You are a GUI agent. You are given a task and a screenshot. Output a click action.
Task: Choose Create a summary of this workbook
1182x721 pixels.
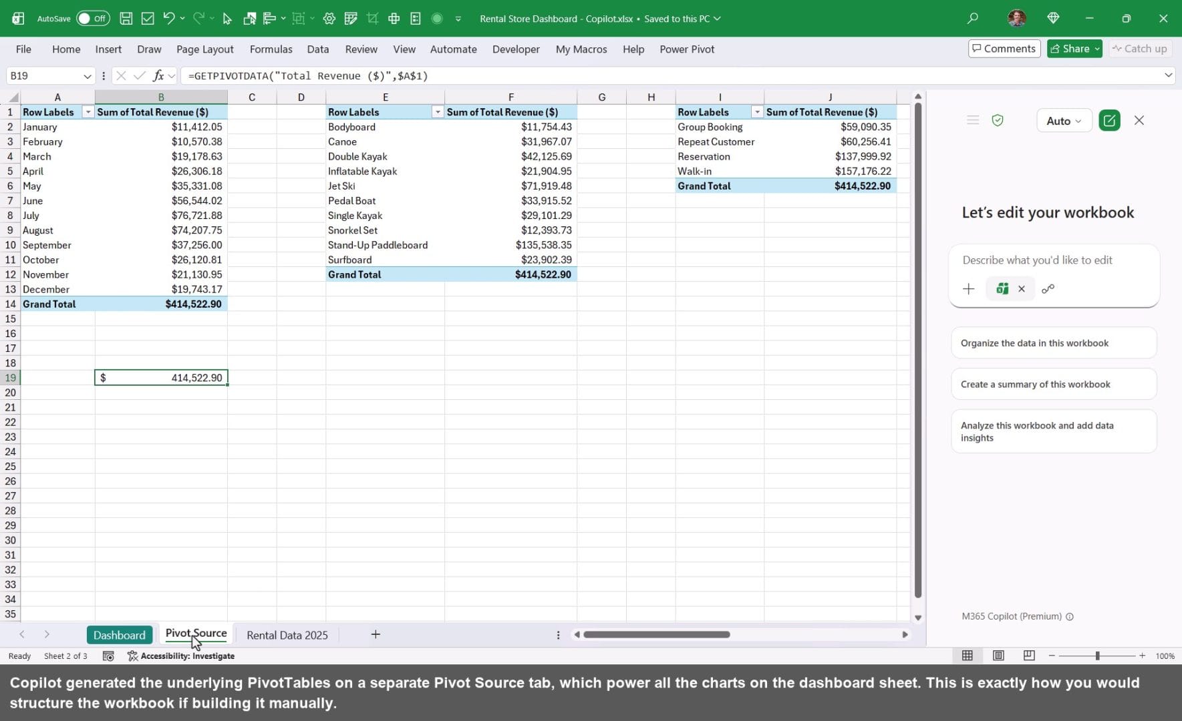tap(1054, 385)
